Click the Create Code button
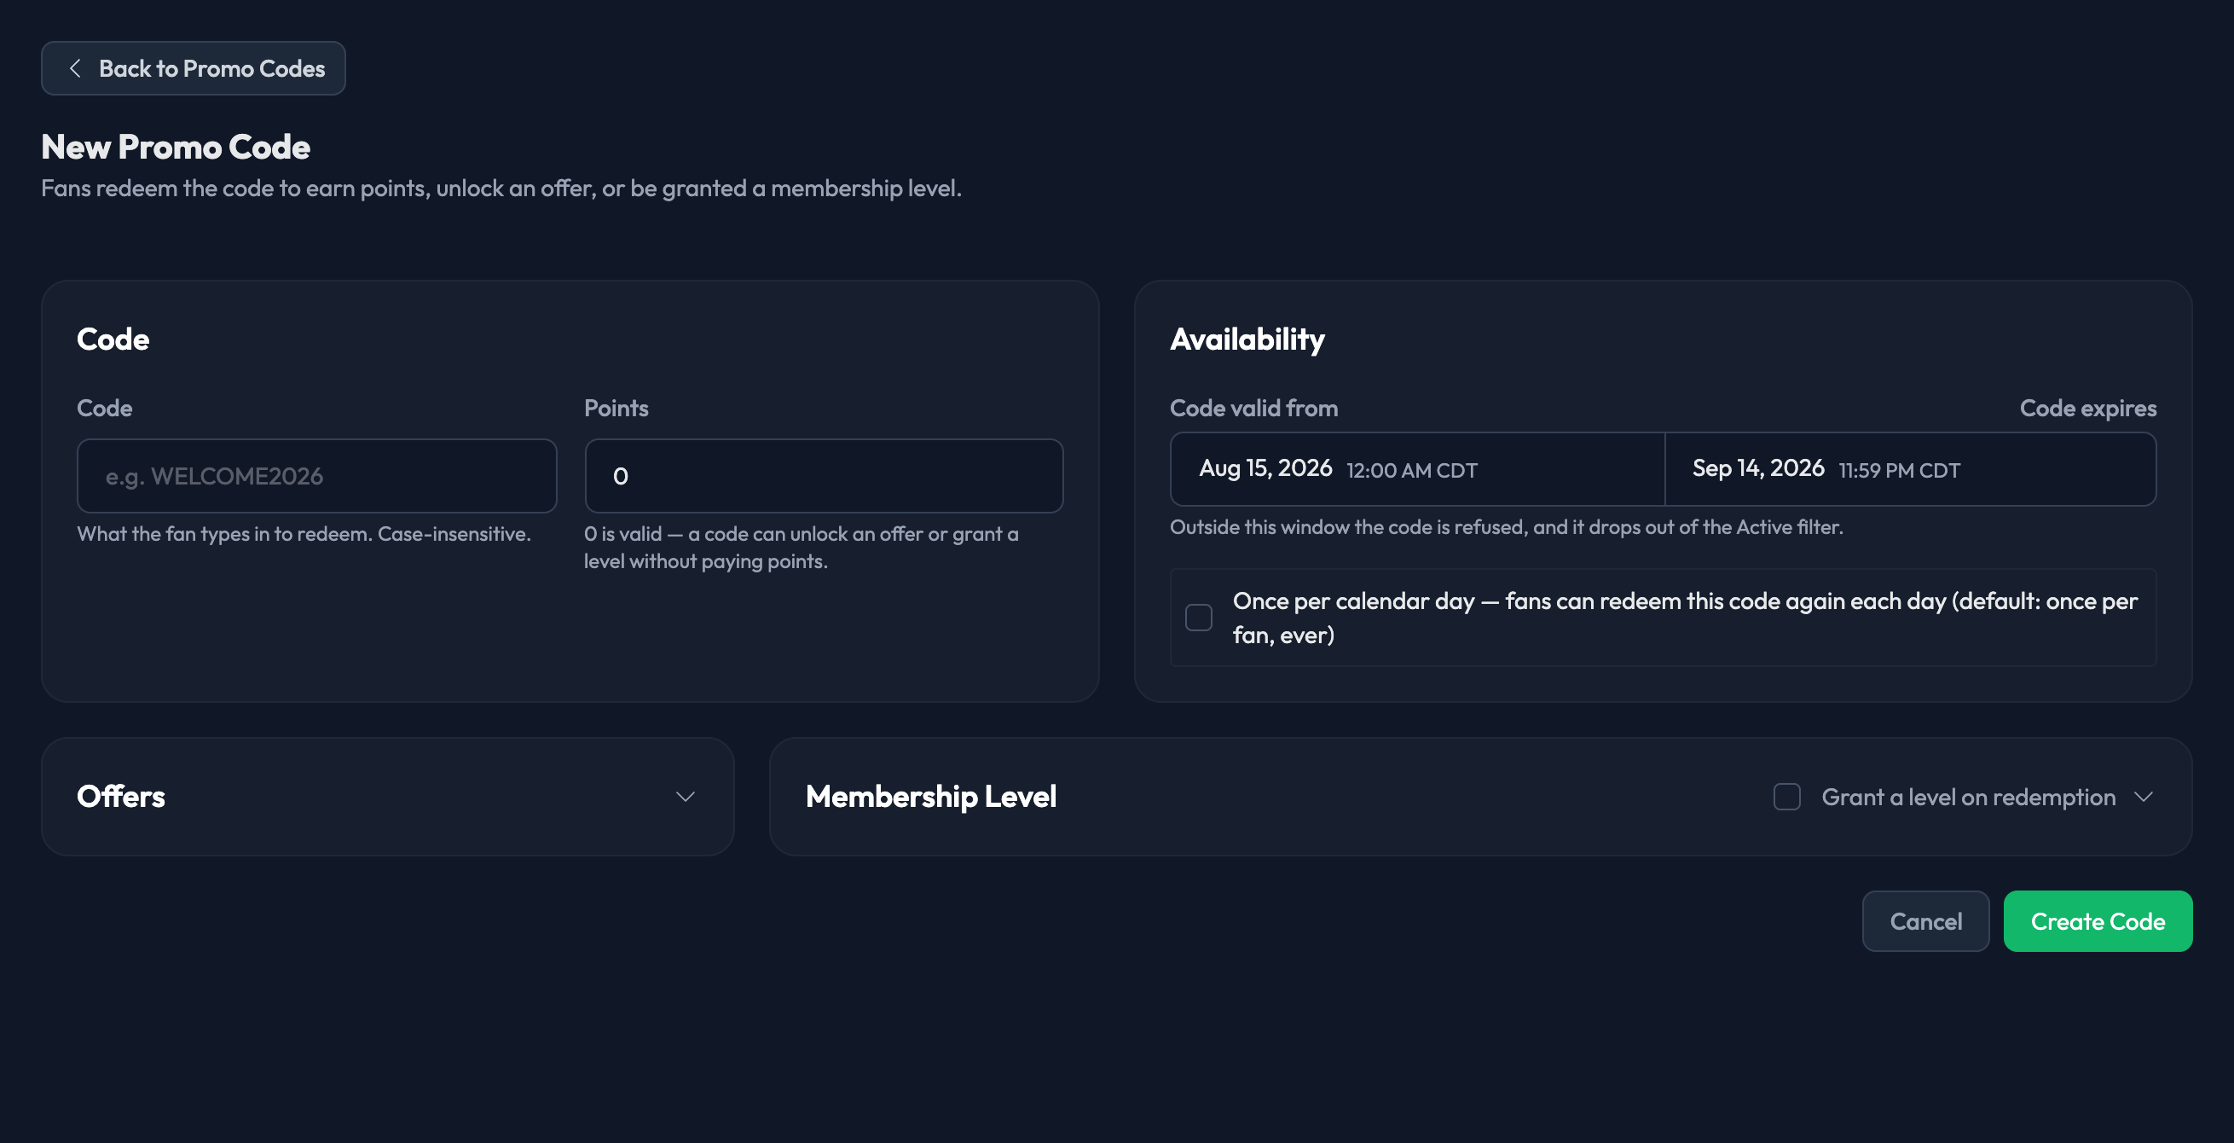 [x=2098, y=921]
